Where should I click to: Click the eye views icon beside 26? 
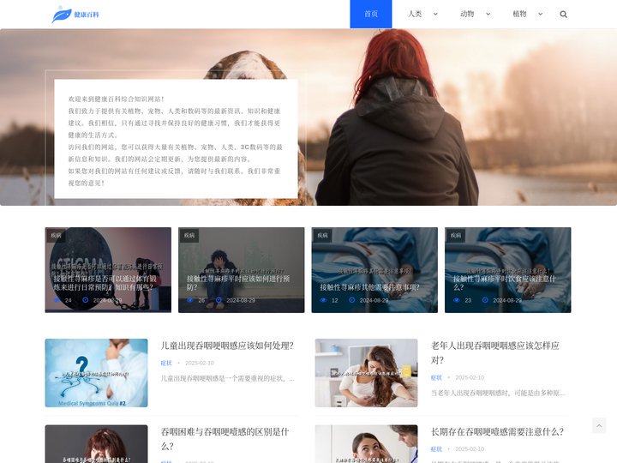click(x=190, y=300)
